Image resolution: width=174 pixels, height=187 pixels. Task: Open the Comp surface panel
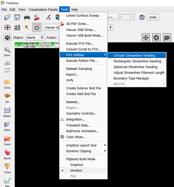(x=7, y=83)
